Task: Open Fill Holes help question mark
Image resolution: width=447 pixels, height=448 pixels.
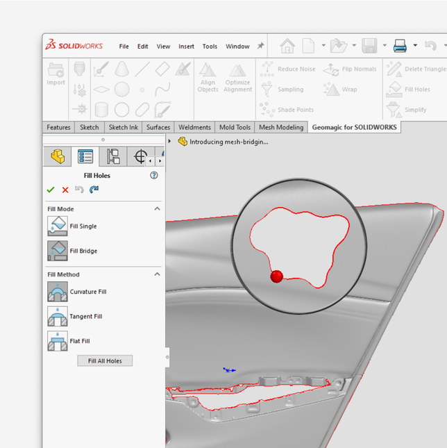Action: pos(154,176)
